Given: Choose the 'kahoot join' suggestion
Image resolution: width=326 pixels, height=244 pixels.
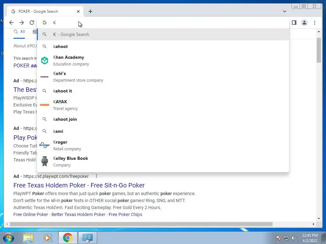Looking at the screenshot, I should 163,119.
